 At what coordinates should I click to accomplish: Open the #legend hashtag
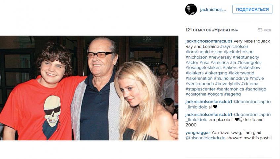coord(232,94)
